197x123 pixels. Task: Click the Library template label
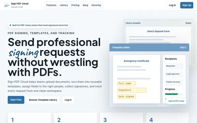pos(133,23)
